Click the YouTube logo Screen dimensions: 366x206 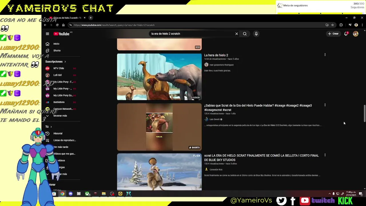tap(61, 34)
